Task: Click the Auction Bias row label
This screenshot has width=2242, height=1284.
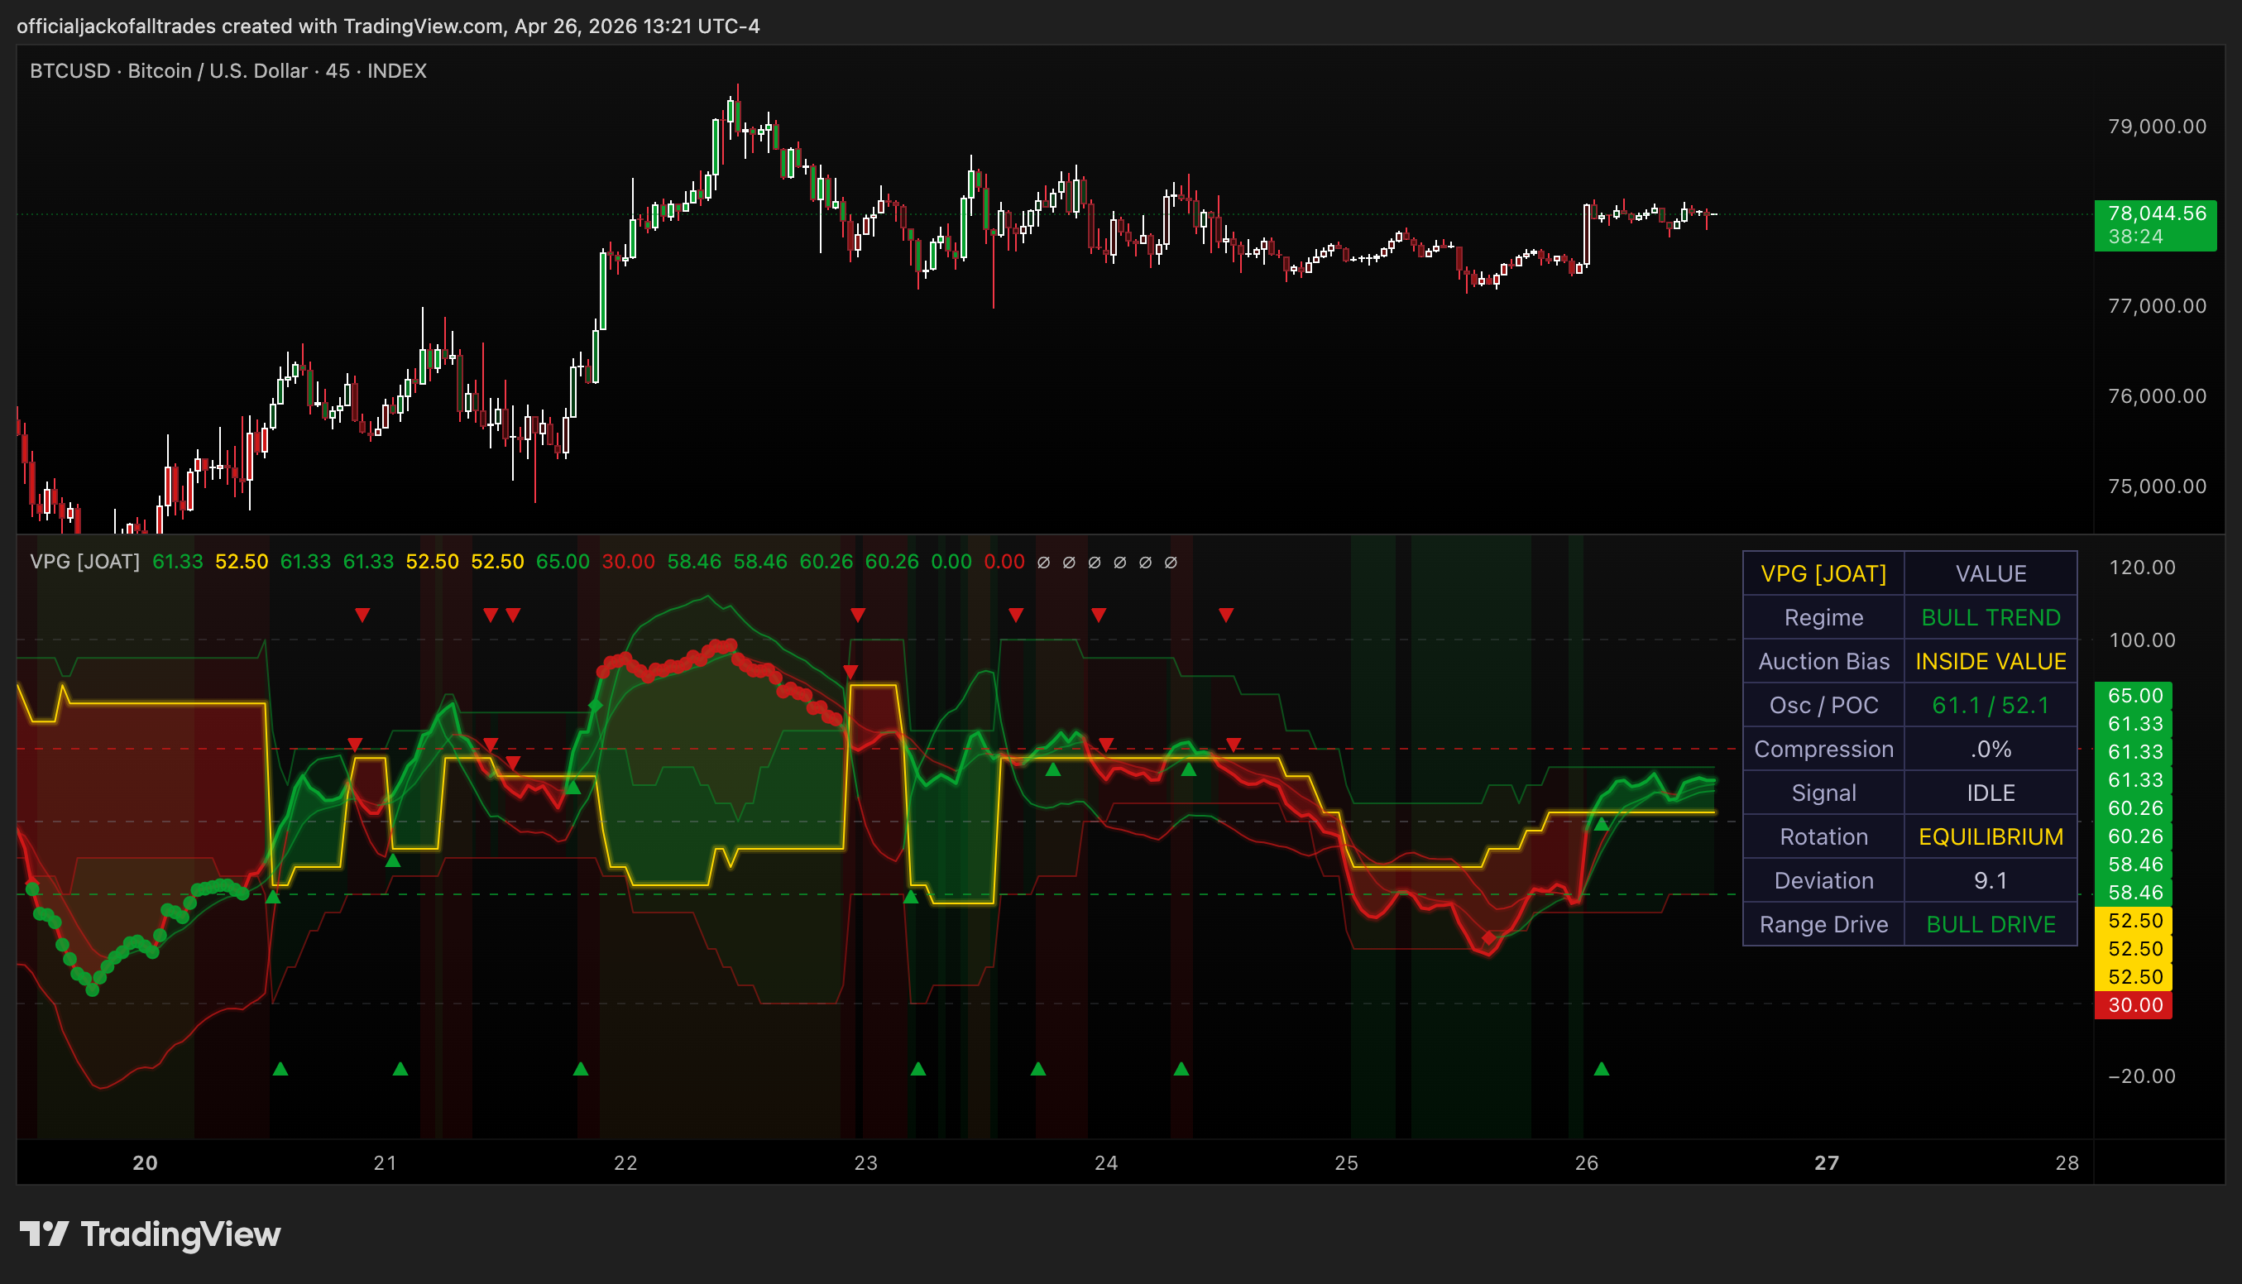Action: coord(1823,661)
